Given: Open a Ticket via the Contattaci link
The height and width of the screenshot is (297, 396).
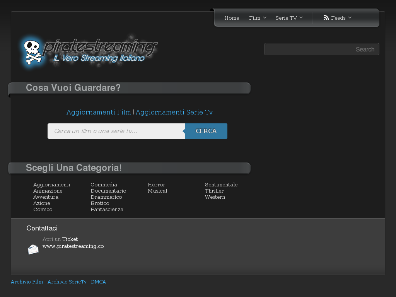Looking at the screenshot, I should pyautogui.click(x=70, y=239).
